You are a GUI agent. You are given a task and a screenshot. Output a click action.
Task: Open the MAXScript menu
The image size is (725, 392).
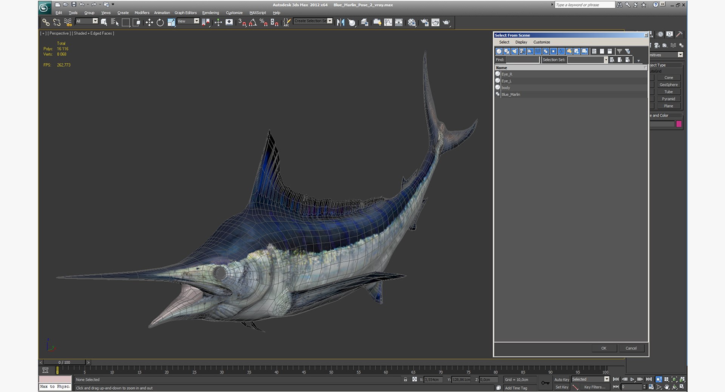click(258, 12)
